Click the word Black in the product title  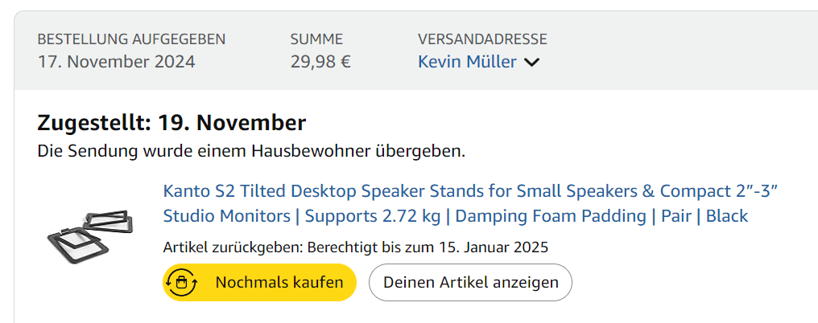[x=726, y=216]
